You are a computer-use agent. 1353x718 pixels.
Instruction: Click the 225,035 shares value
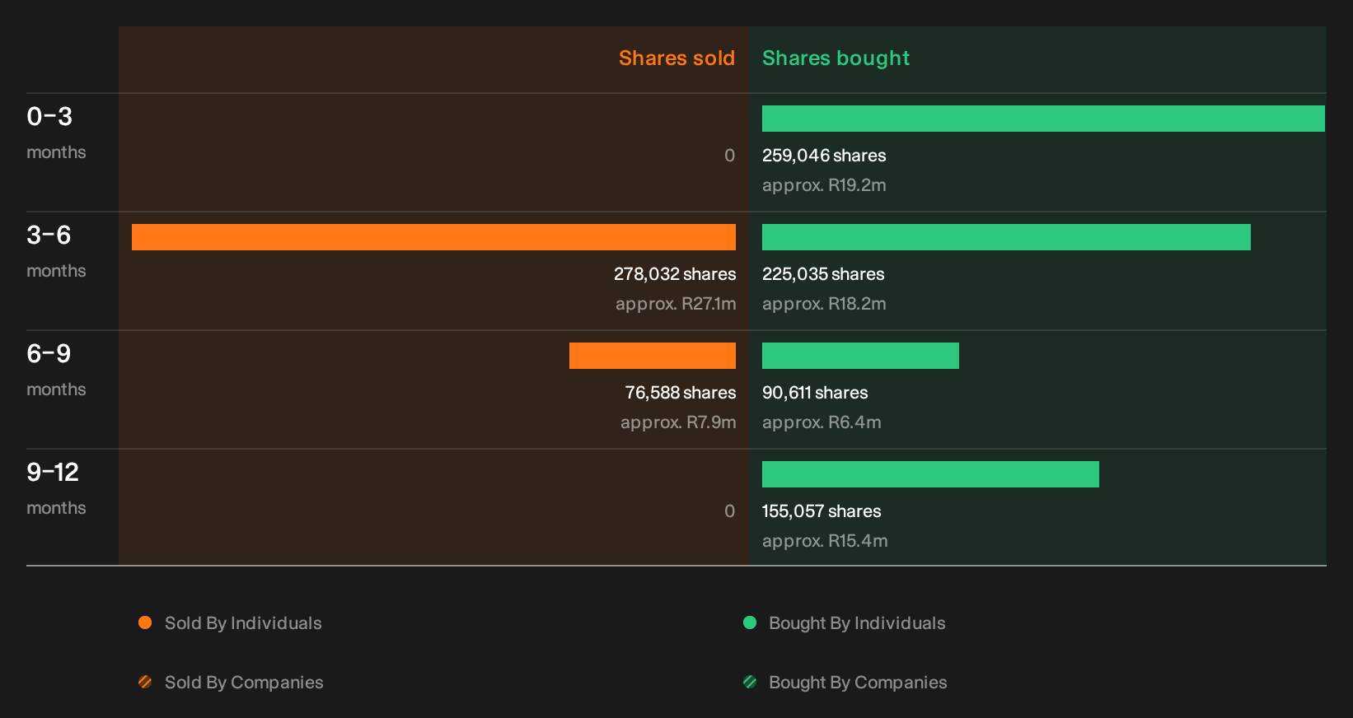[x=823, y=274]
